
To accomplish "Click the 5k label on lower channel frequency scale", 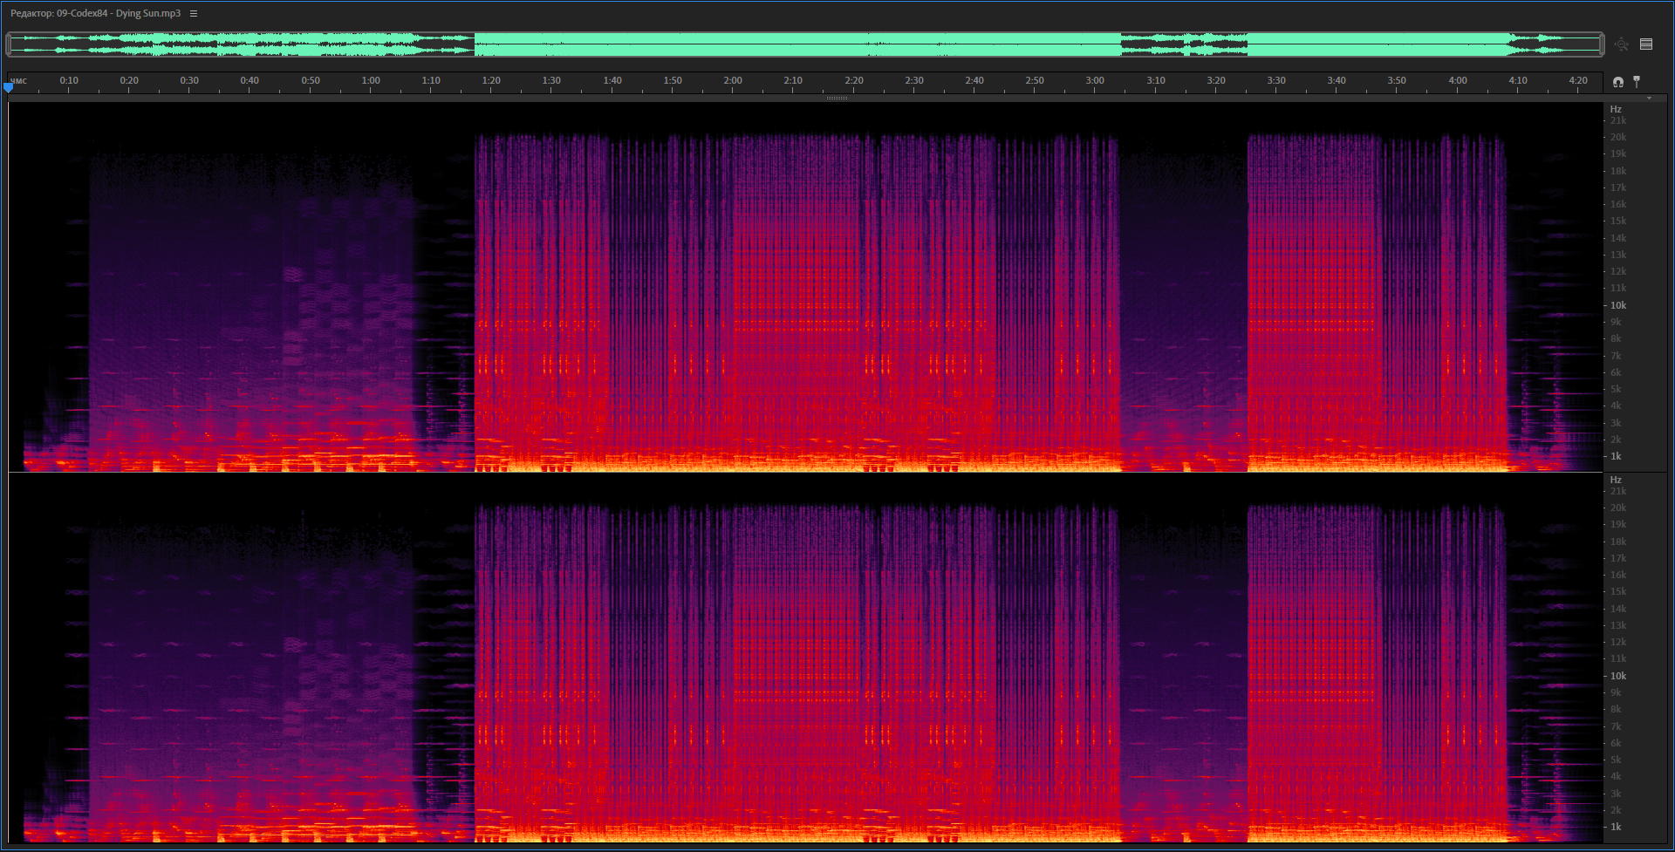I will 1616,760.
